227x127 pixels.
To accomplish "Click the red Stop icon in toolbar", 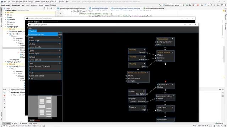I will [x=198, y=5].
